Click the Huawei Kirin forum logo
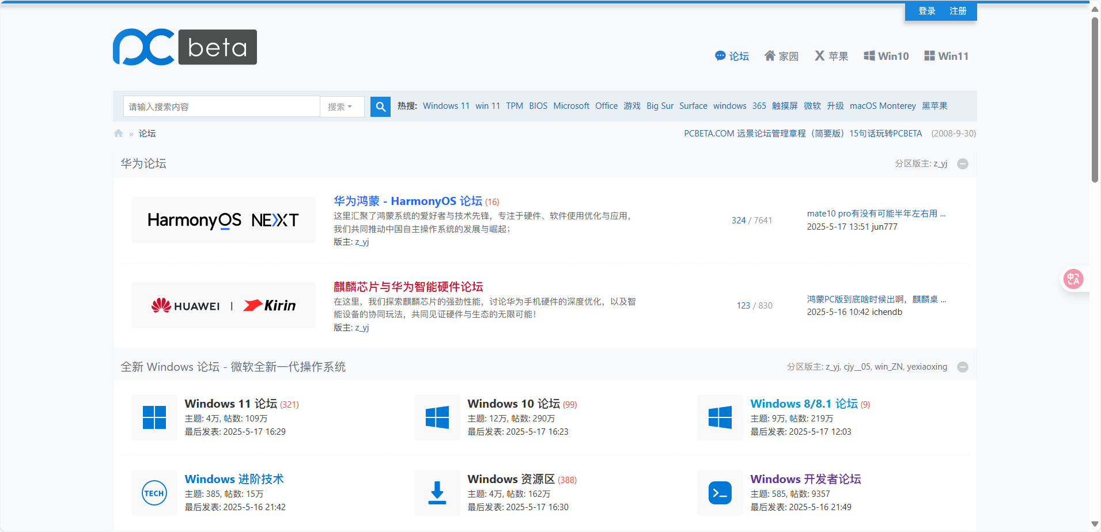The width and height of the screenshot is (1101, 532). coord(224,305)
